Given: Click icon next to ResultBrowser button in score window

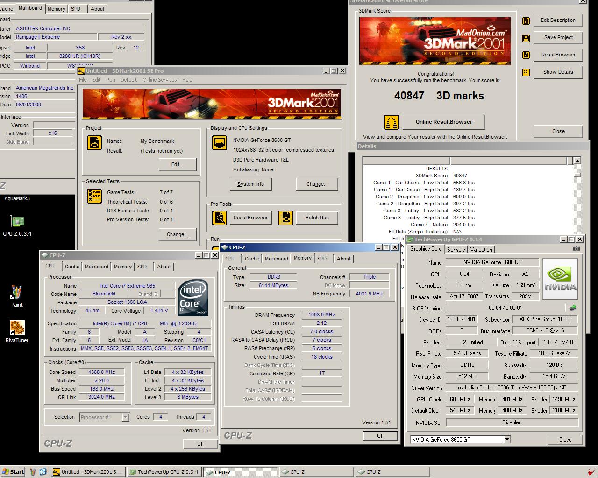Looking at the screenshot, I should (x=526, y=55).
